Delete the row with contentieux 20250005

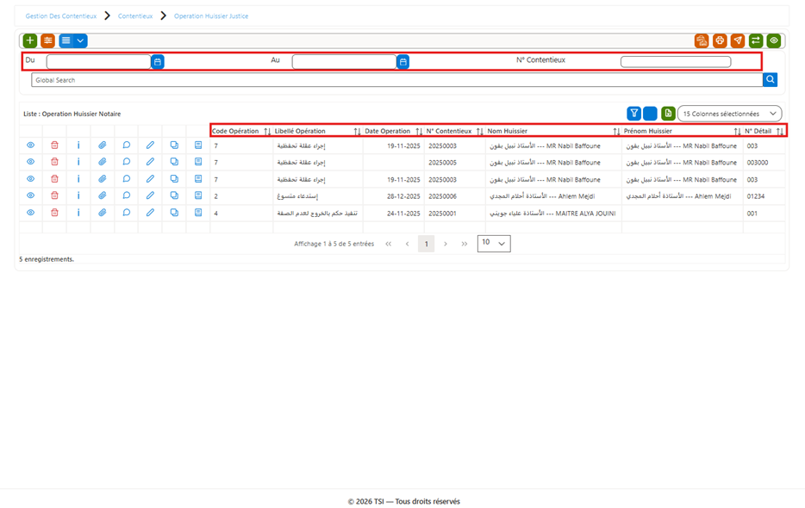pos(54,162)
